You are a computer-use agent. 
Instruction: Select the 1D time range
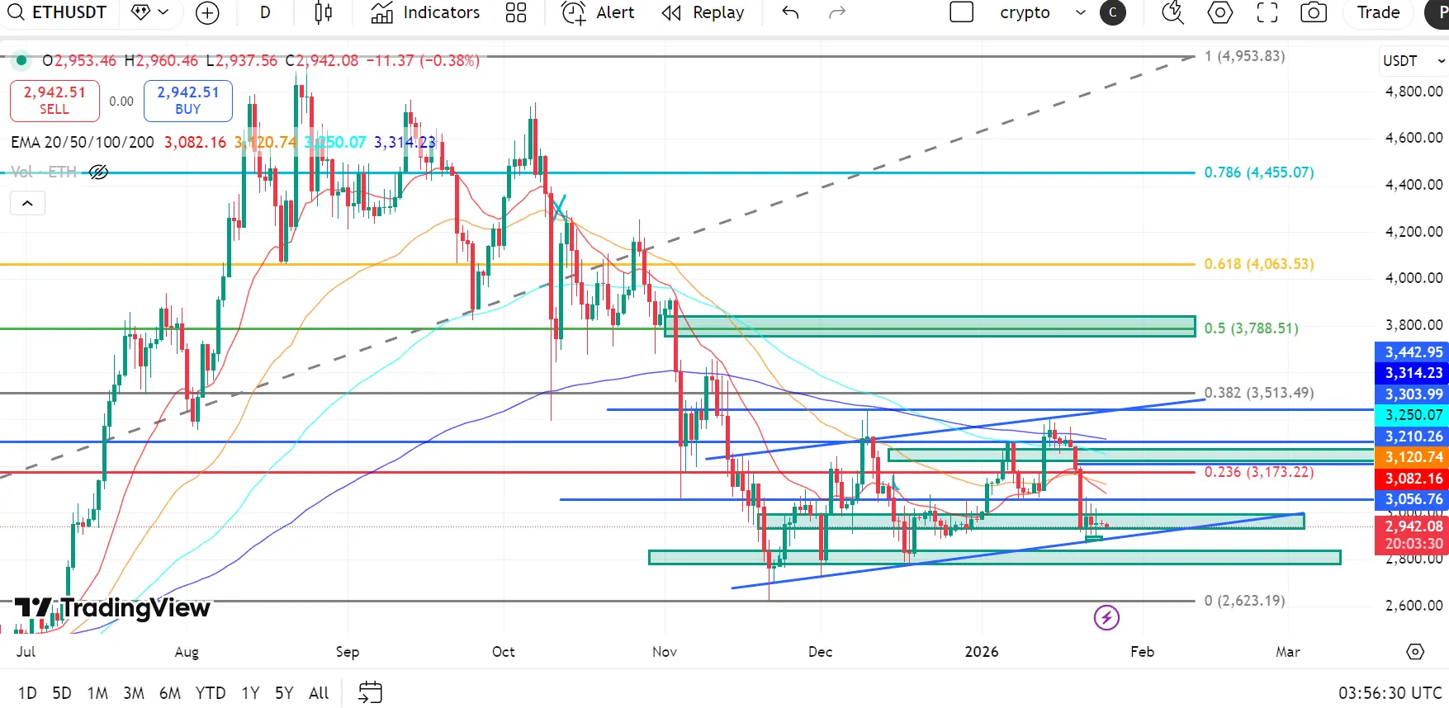click(27, 692)
